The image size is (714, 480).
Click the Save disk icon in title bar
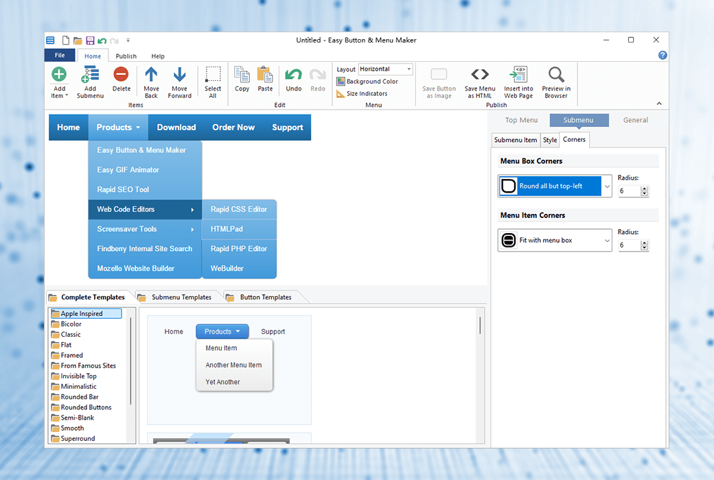90,40
